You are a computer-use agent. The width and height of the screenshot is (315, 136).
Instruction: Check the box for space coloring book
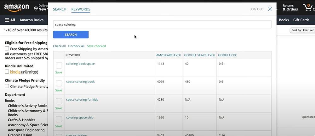pos(59,83)
